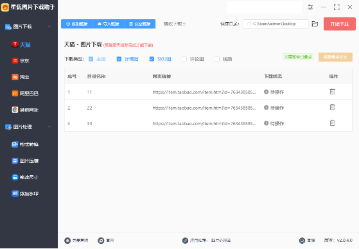This screenshot has height=249, width=359.
Task: Select directory name cell 33
Action: click(x=89, y=124)
